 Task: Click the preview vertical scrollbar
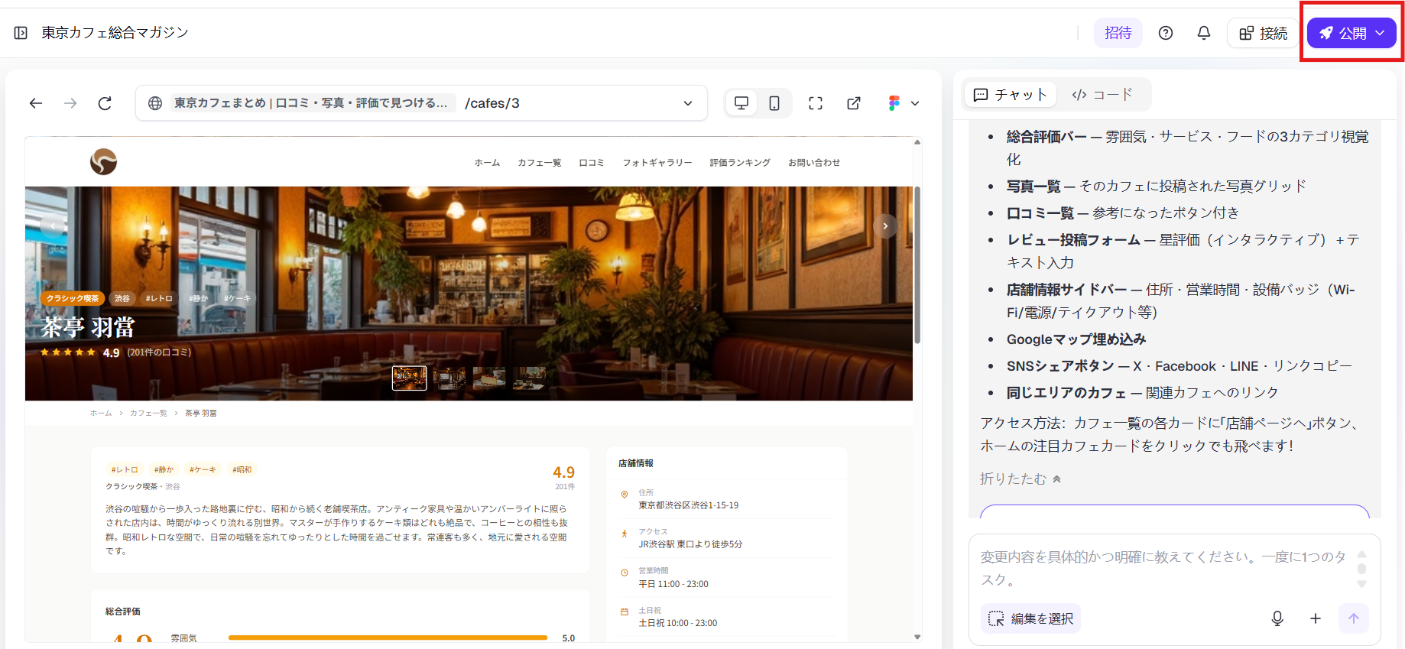click(917, 264)
